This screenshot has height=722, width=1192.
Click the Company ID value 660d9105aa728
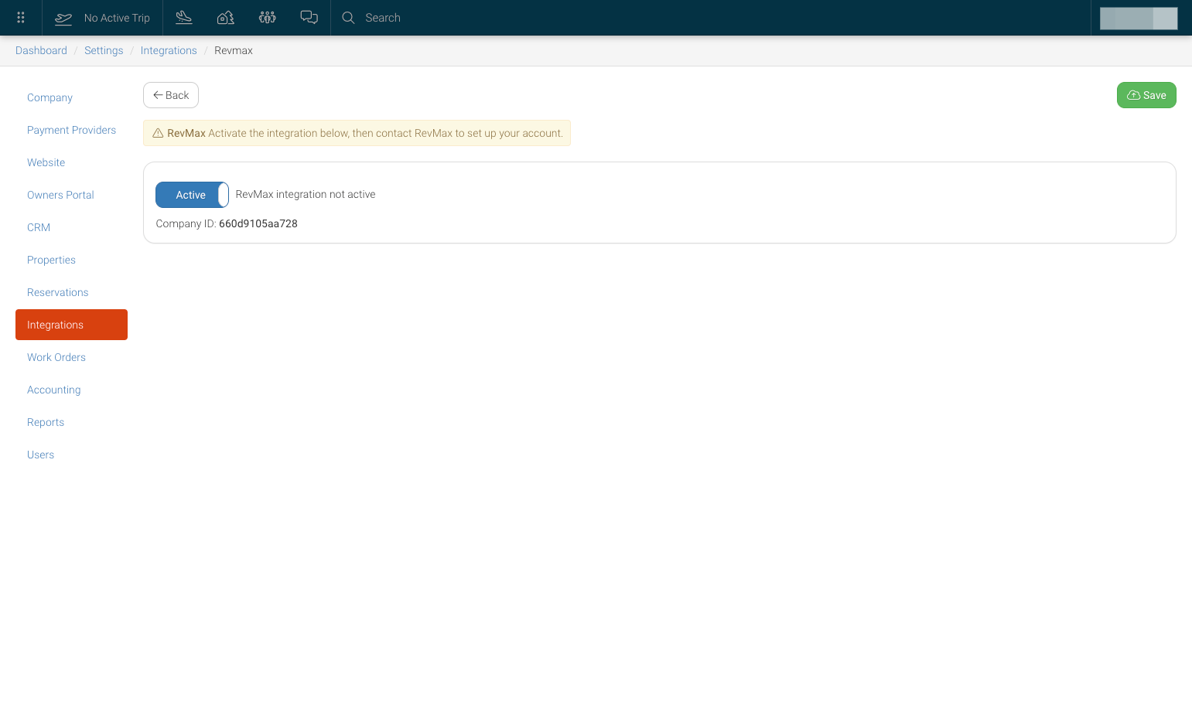coord(258,223)
